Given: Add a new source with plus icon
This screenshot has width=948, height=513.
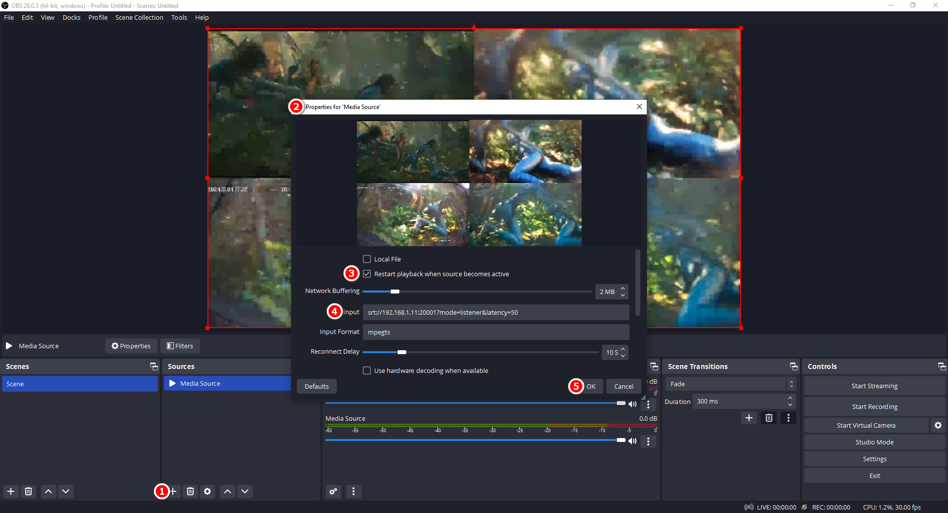Looking at the screenshot, I should (x=173, y=491).
